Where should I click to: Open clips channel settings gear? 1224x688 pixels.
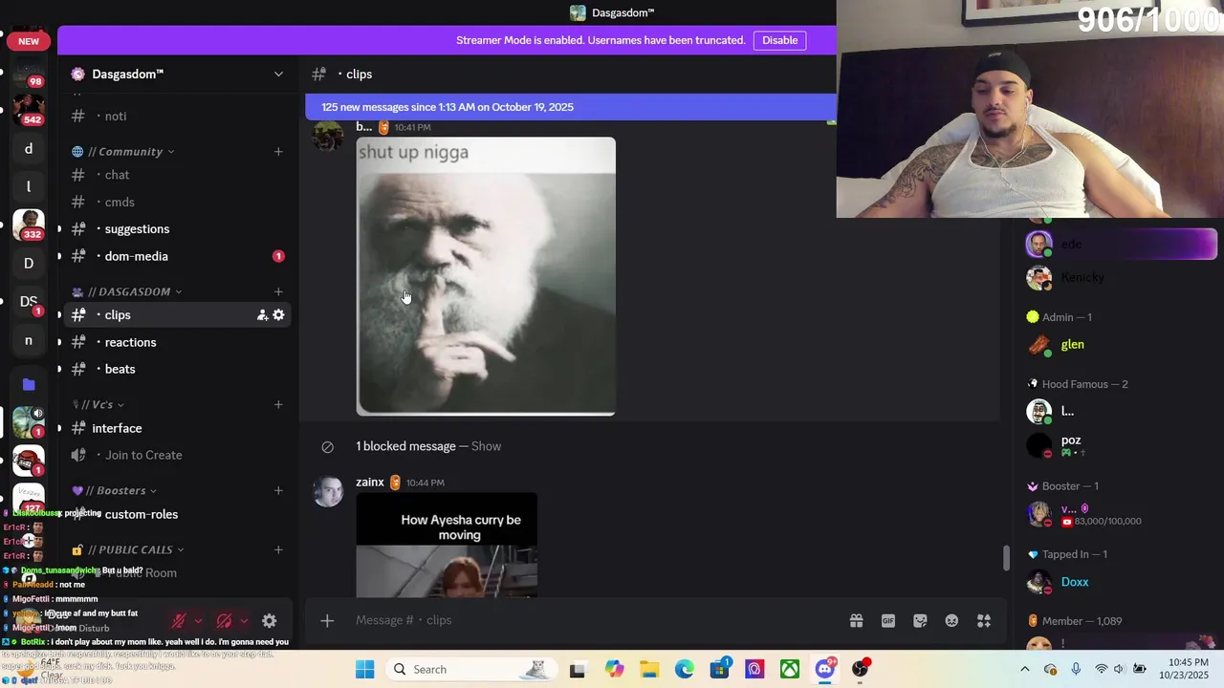pyautogui.click(x=278, y=314)
